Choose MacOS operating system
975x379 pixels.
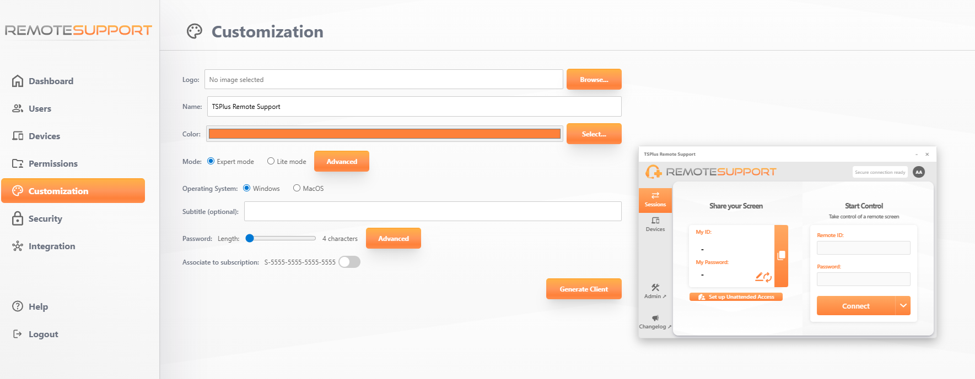[297, 188]
